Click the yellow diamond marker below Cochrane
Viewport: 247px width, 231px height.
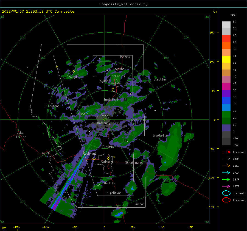(x=94, y=158)
